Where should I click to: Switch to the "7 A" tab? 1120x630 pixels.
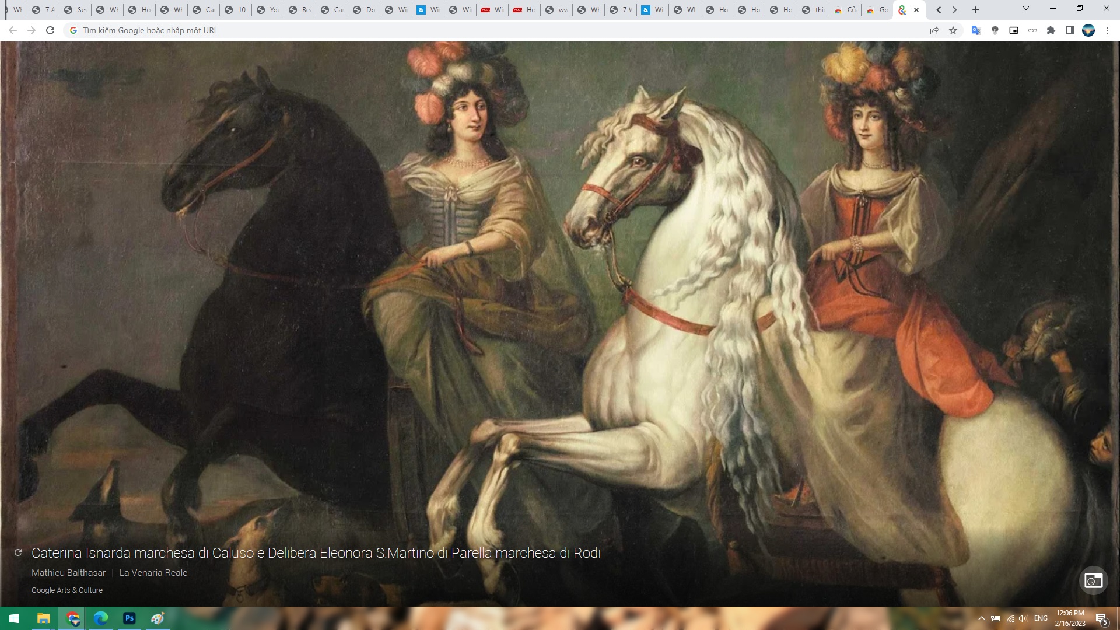[43, 10]
